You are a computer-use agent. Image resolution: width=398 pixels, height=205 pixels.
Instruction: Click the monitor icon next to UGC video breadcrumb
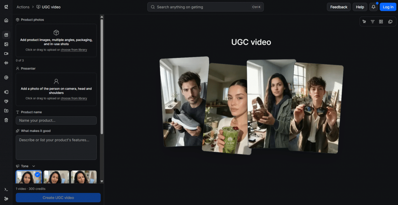(38, 7)
